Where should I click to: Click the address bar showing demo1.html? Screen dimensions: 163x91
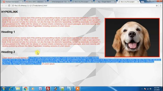click(85, 6)
